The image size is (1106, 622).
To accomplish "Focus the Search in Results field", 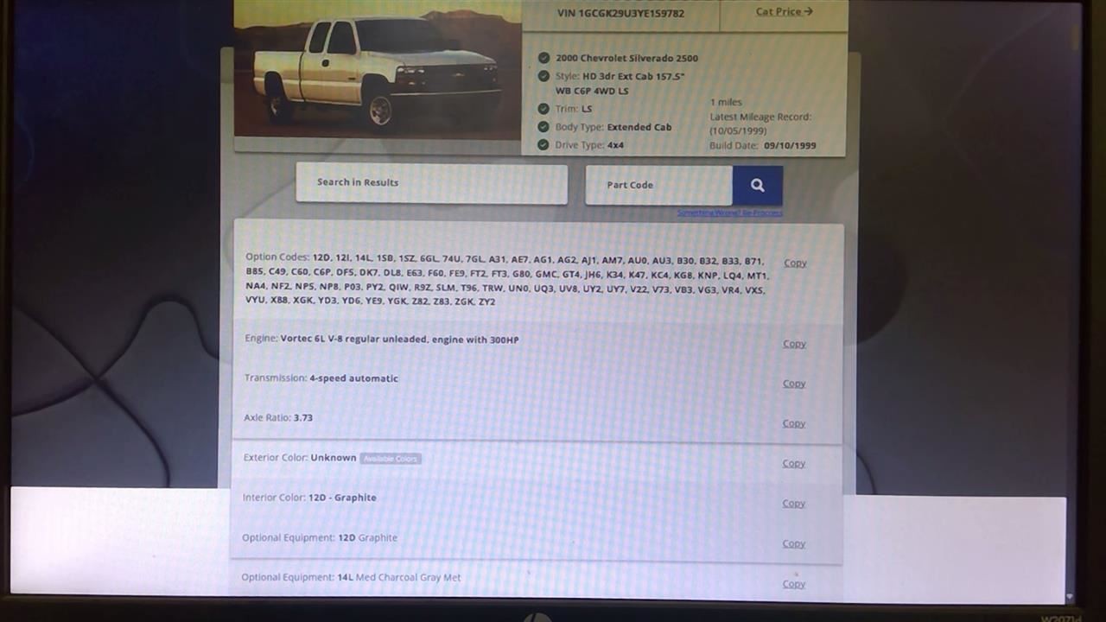I will 431,183.
